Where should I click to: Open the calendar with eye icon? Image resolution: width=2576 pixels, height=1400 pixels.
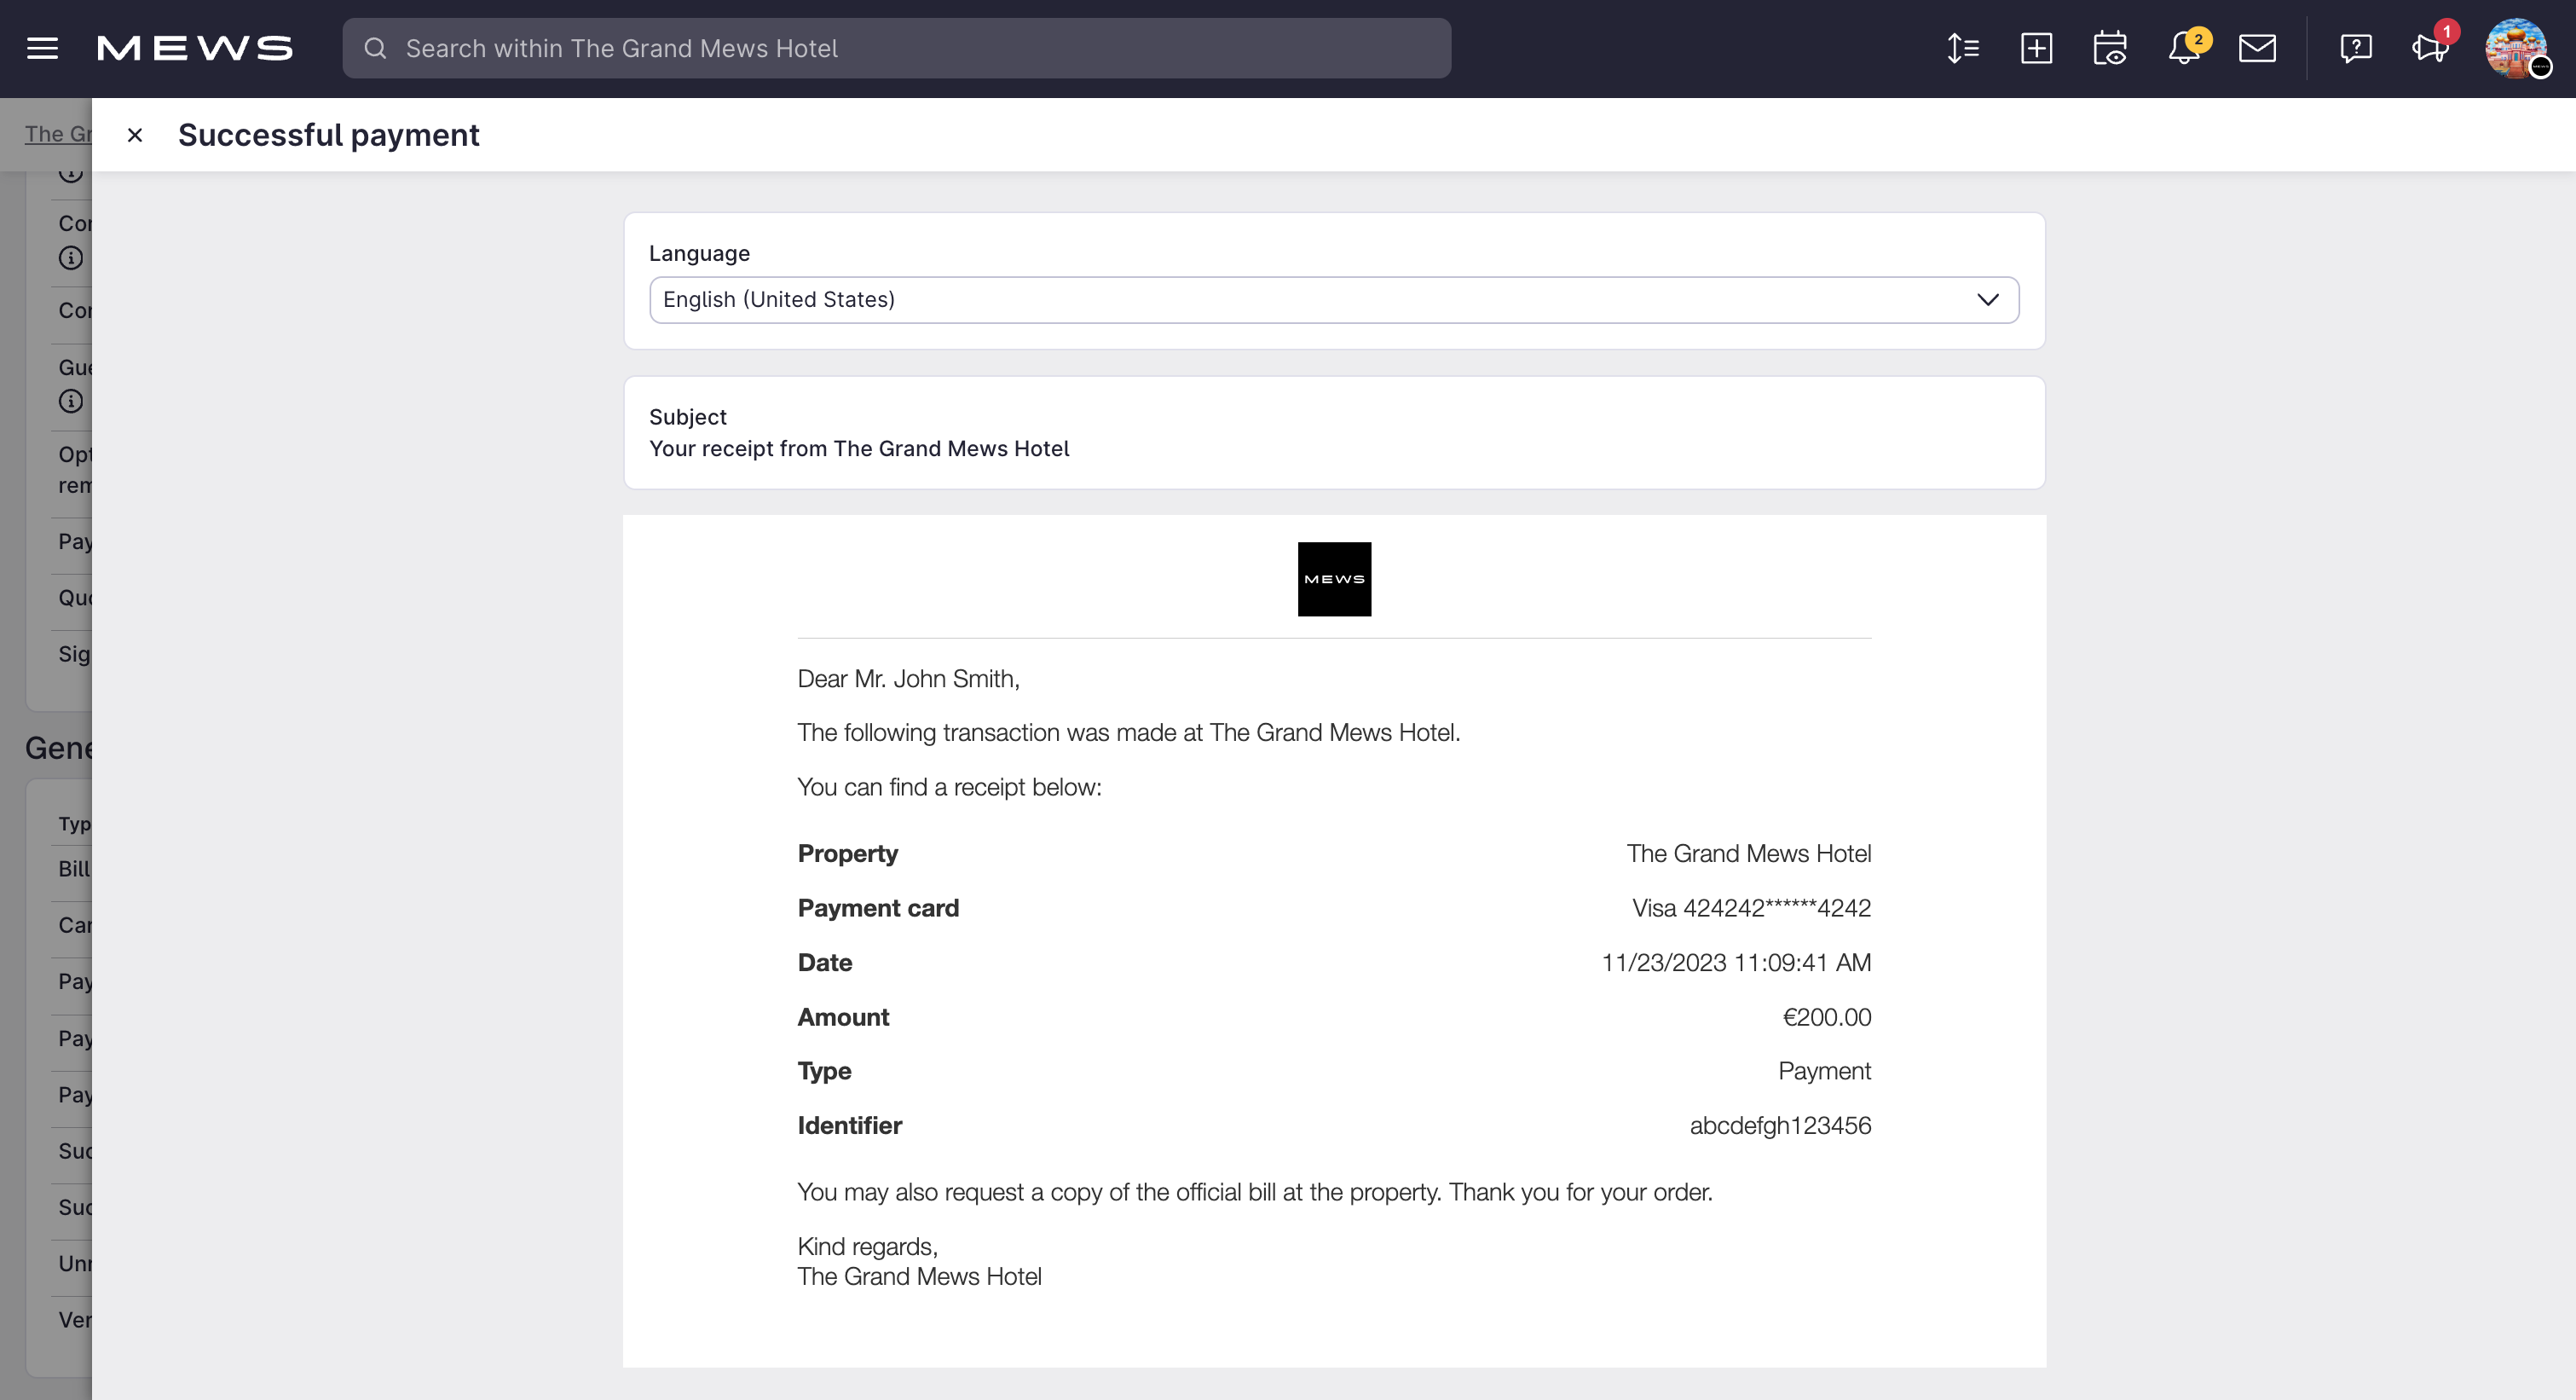[2110, 48]
